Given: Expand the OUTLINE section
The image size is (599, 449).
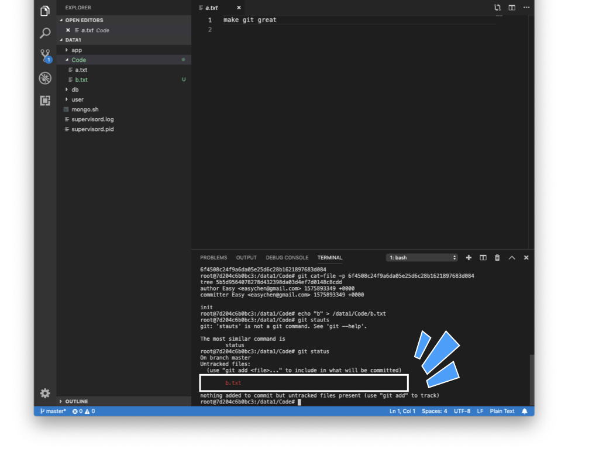Looking at the screenshot, I should click(76, 402).
